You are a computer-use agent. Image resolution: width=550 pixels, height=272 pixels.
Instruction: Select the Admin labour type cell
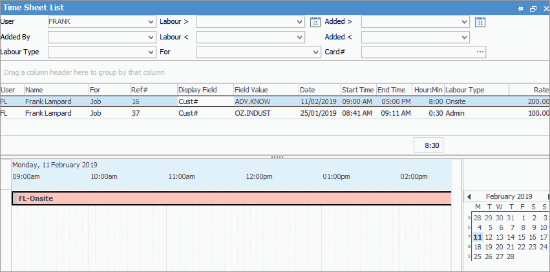(x=477, y=113)
